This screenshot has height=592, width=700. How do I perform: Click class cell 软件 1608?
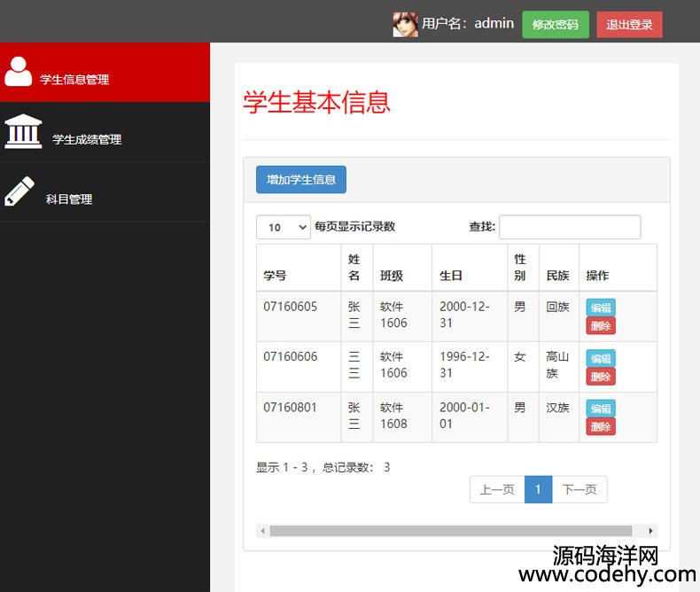pyautogui.click(x=402, y=417)
